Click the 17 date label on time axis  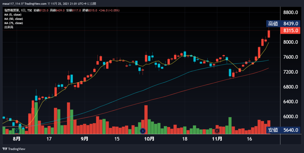point(49,139)
